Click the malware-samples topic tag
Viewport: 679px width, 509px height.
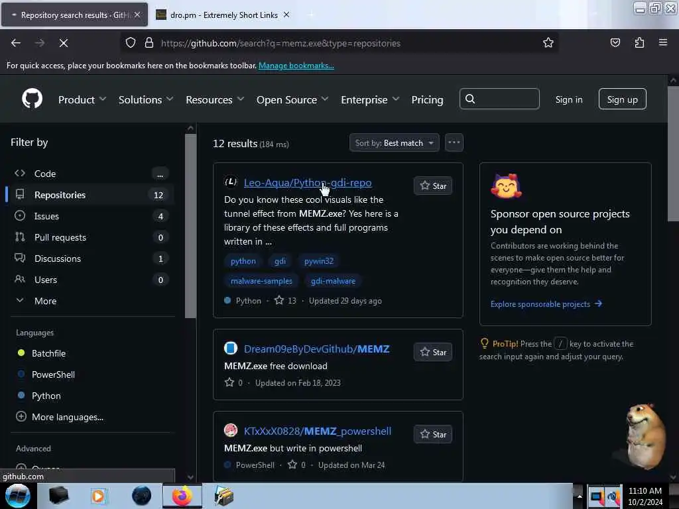(x=261, y=281)
